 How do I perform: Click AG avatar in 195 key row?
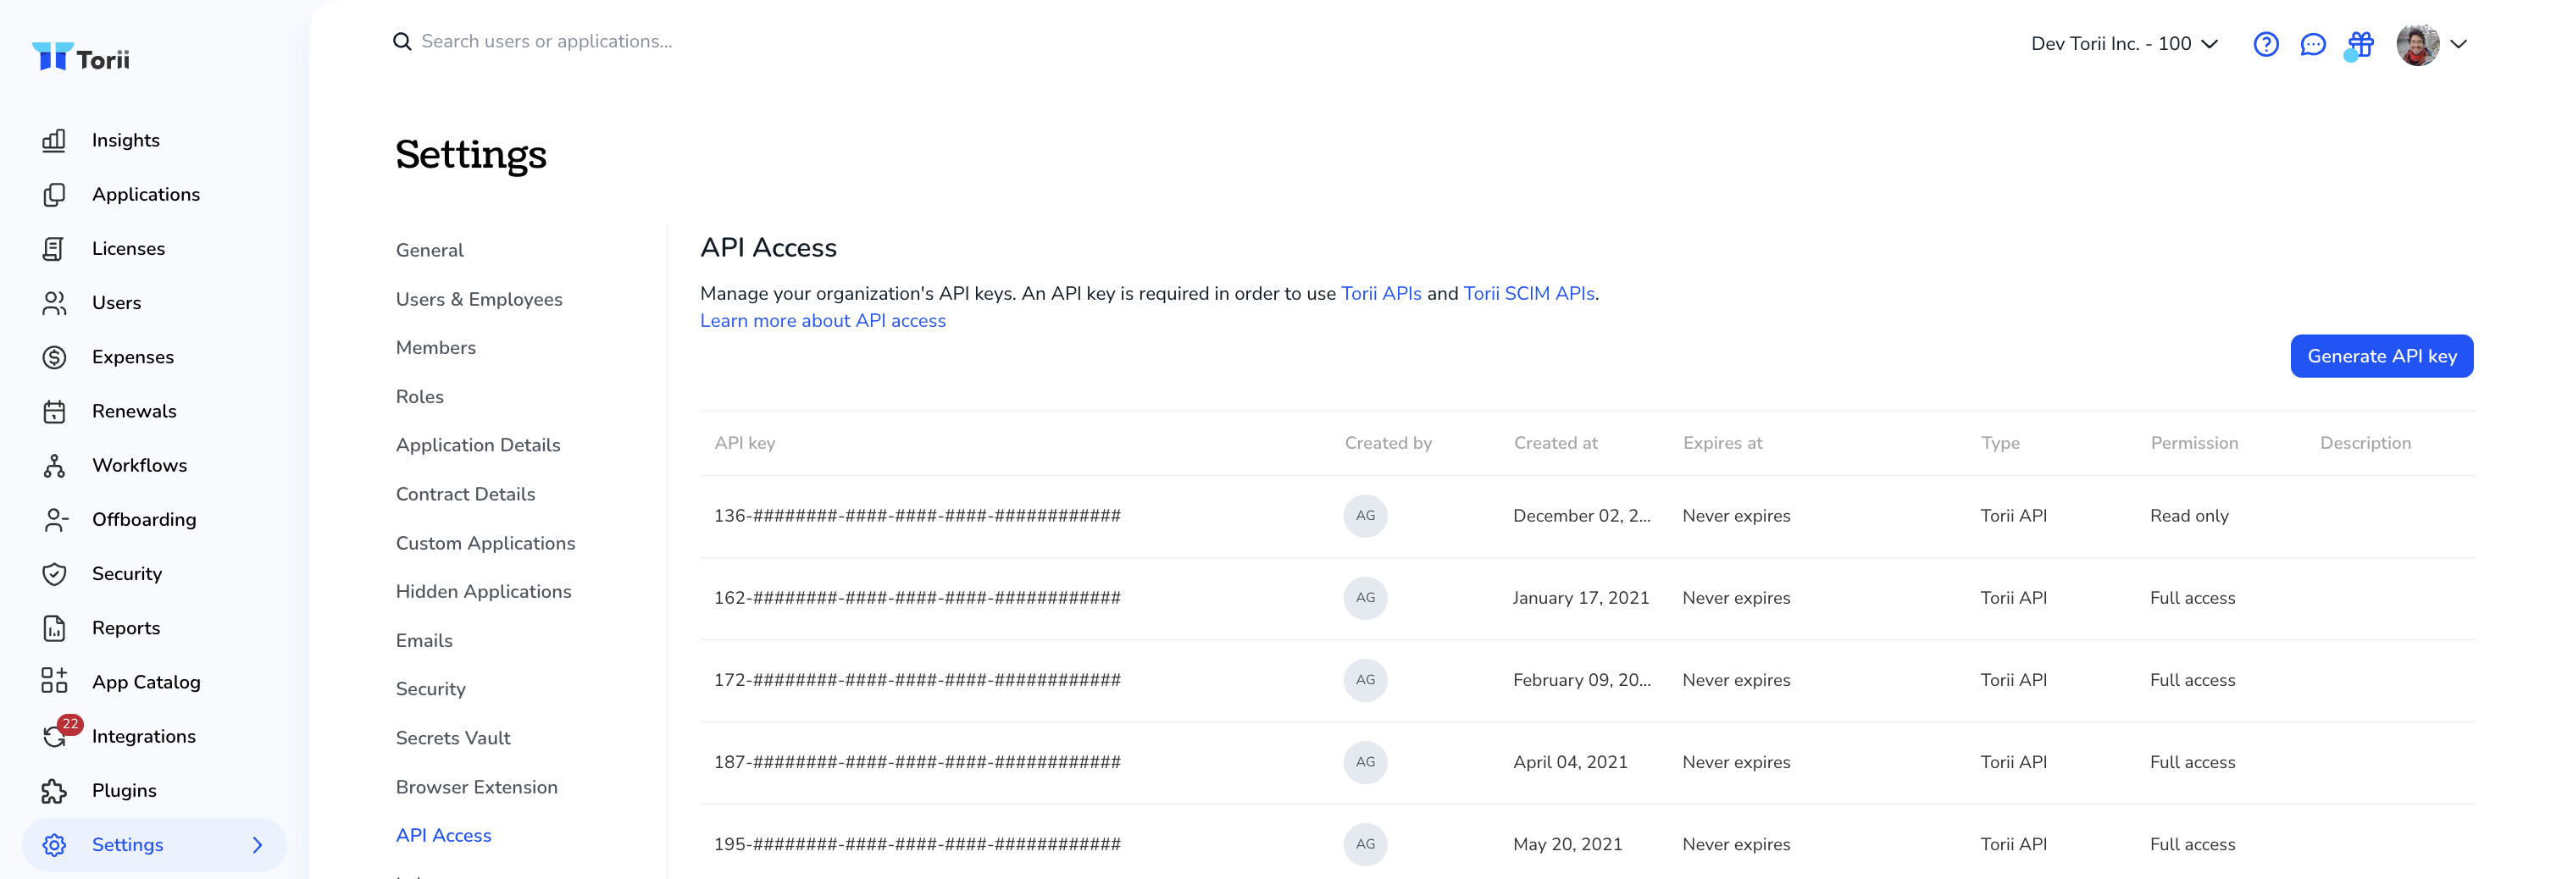pyautogui.click(x=1365, y=844)
